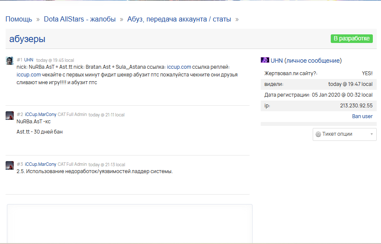This screenshot has height=244, width=381.
Task: Click the purple rank icon beside UHN
Action: coord(265,60)
